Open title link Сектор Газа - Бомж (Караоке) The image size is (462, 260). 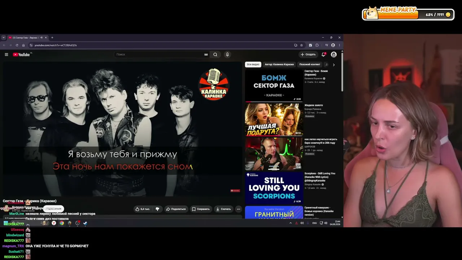(x=316, y=73)
